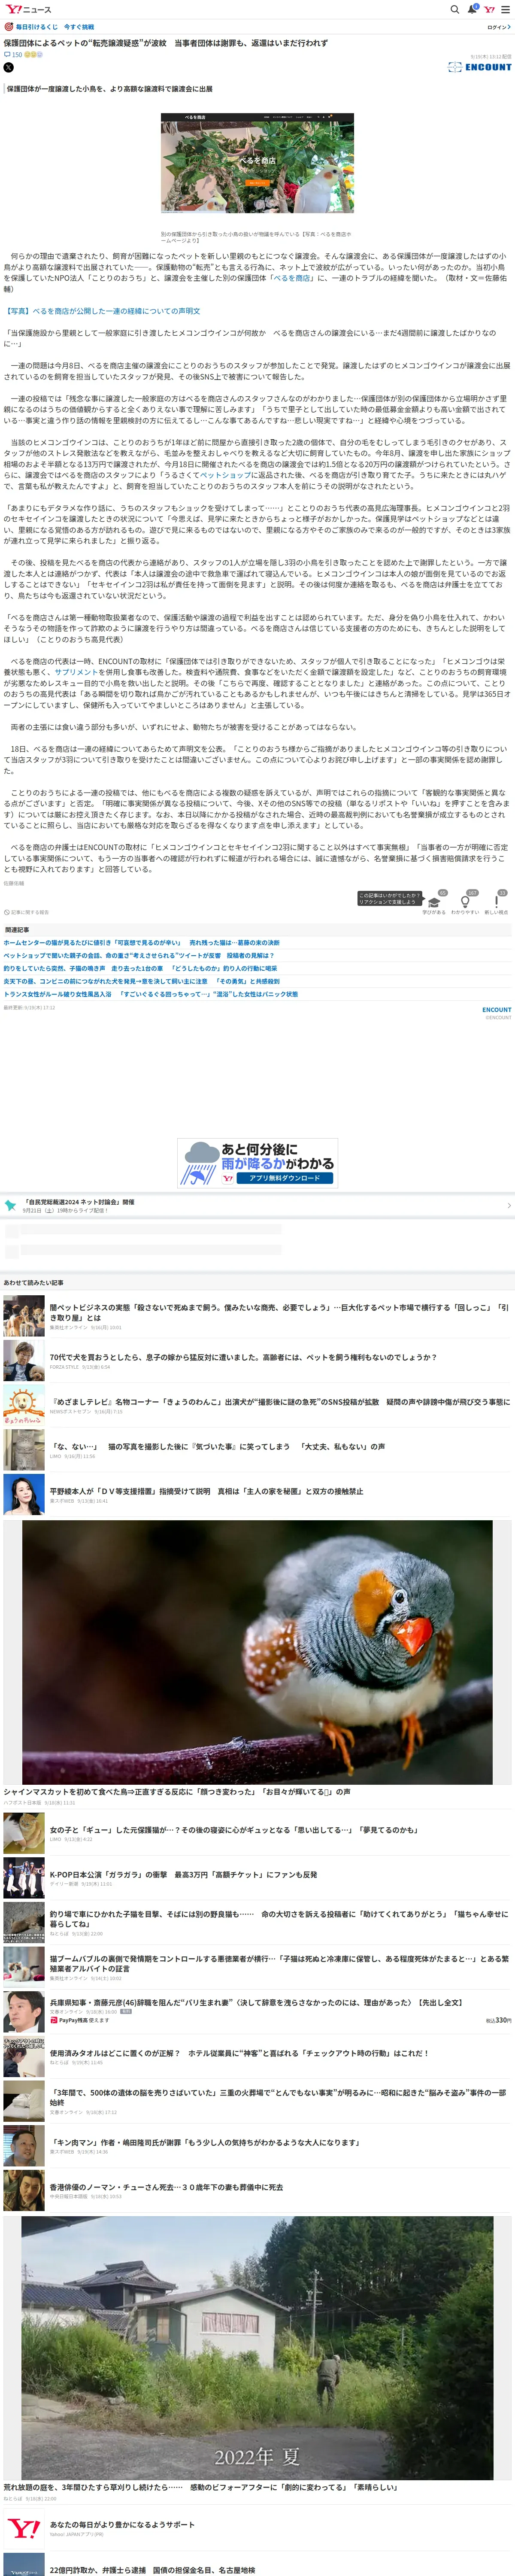Open the 150 comments count icon
Viewport: 515px width, 2576px height.
[x=12, y=55]
